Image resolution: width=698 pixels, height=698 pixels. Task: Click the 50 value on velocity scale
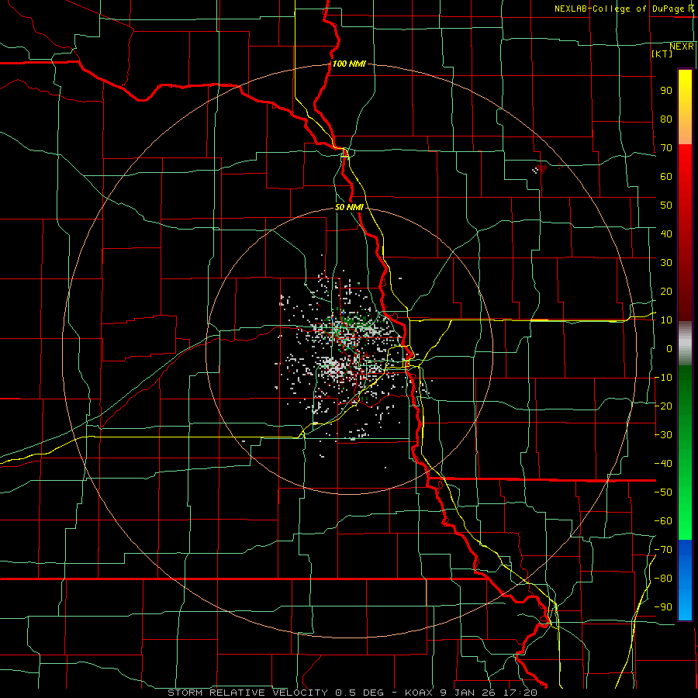[x=666, y=206]
